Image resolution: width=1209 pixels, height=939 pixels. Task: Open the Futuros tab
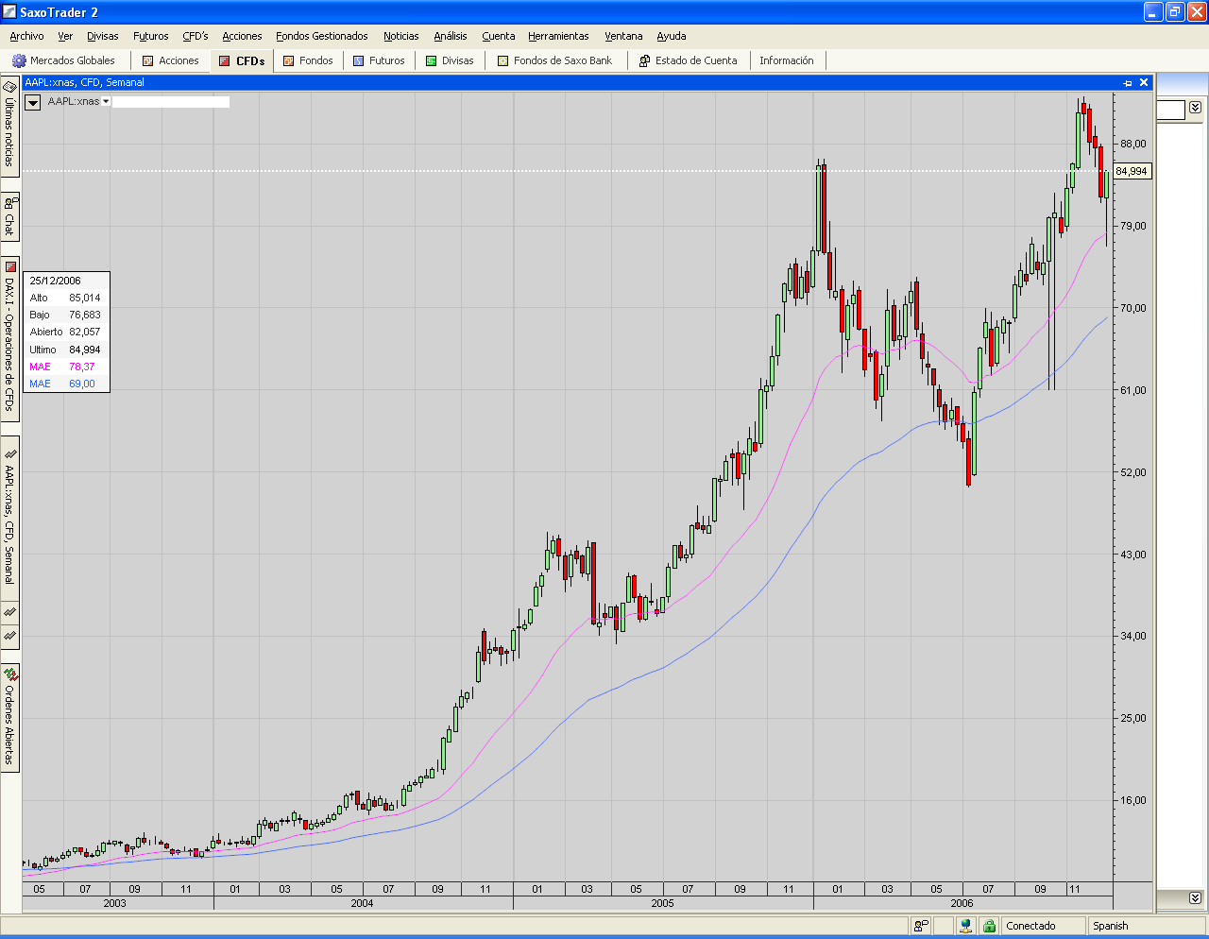(x=379, y=60)
